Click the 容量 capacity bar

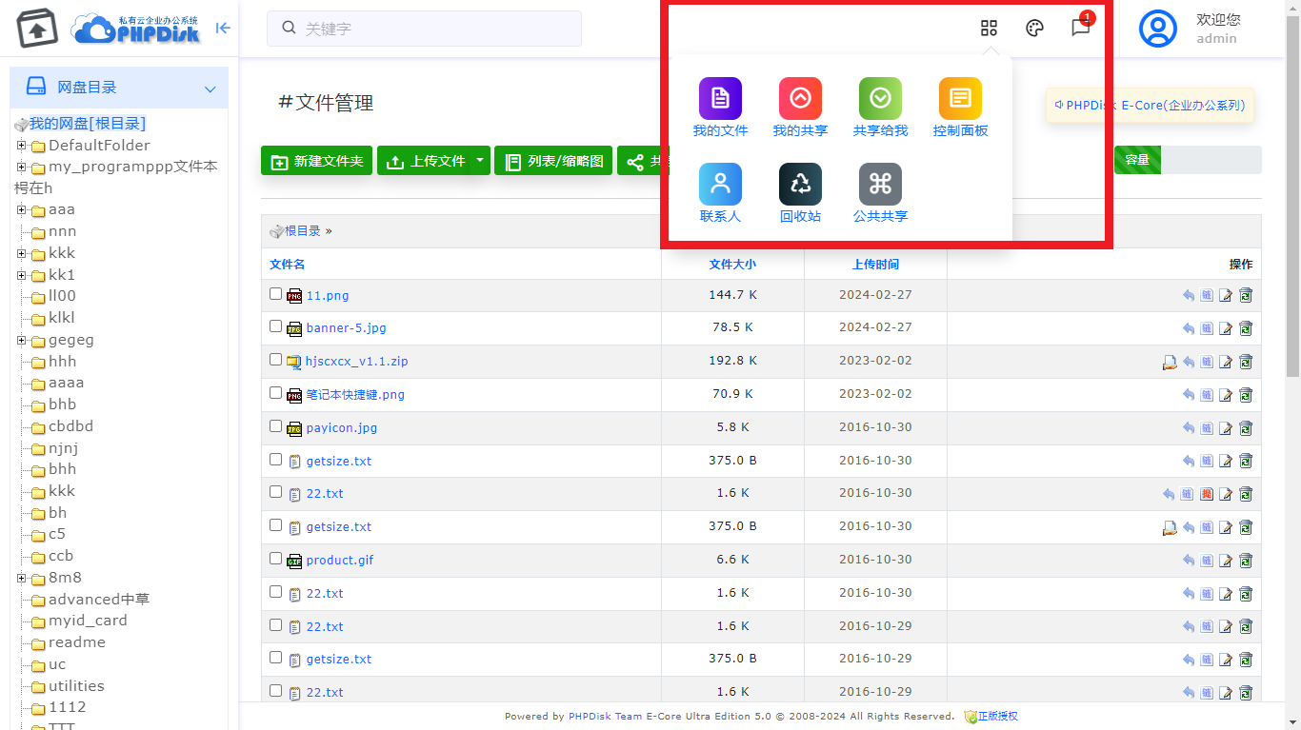tap(1188, 160)
